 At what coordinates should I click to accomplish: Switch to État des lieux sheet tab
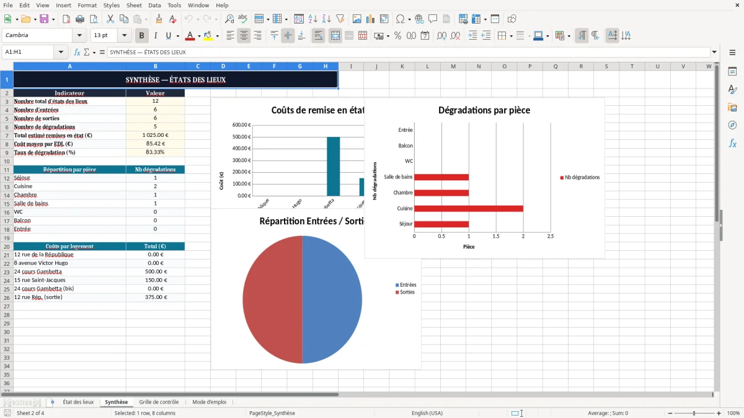78,402
